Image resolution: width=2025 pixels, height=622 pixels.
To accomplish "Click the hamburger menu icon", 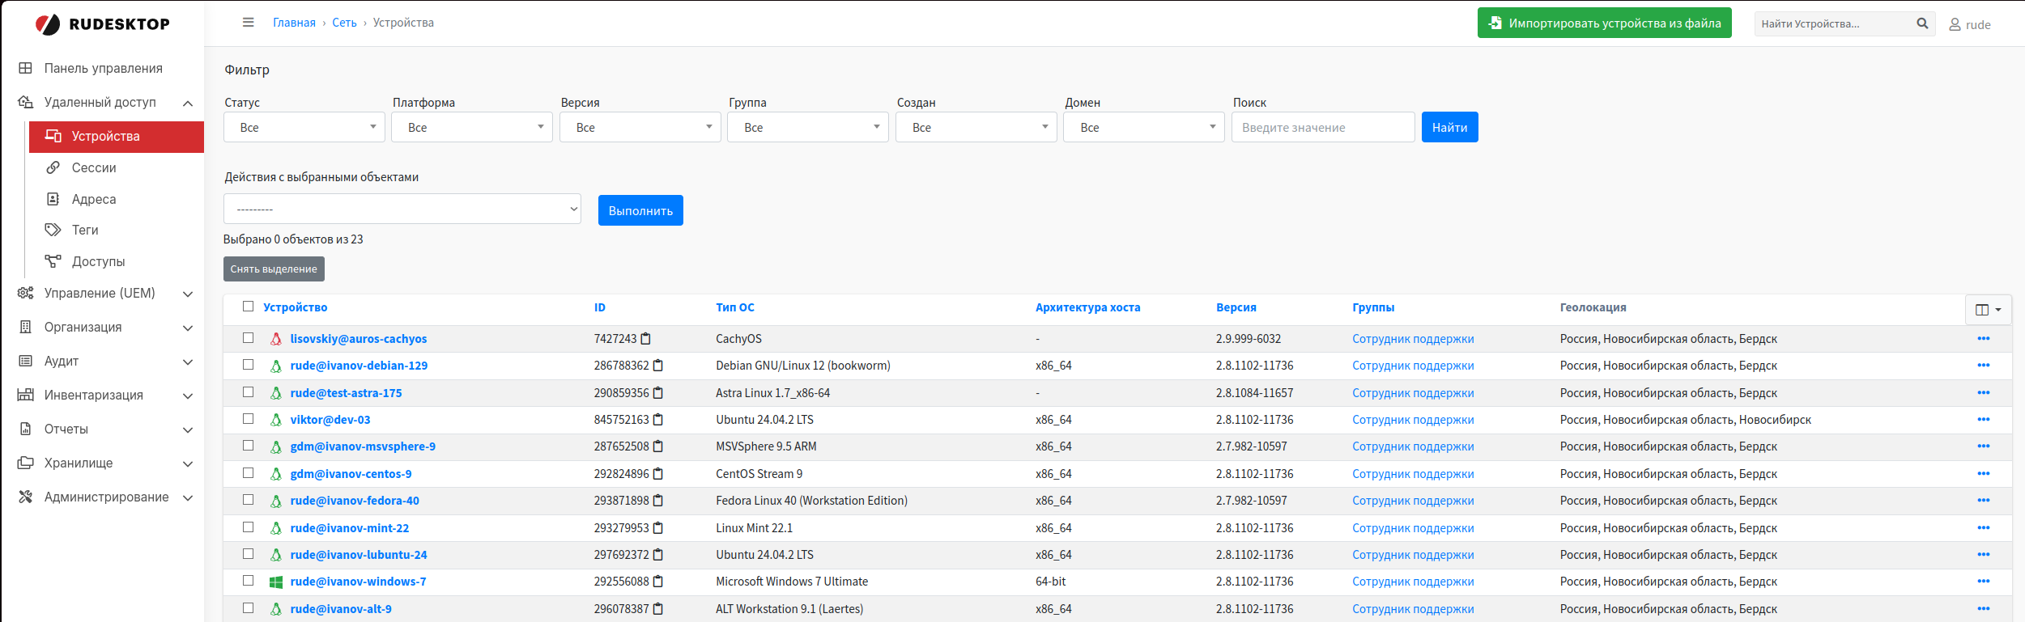I will tap(248, 23).
